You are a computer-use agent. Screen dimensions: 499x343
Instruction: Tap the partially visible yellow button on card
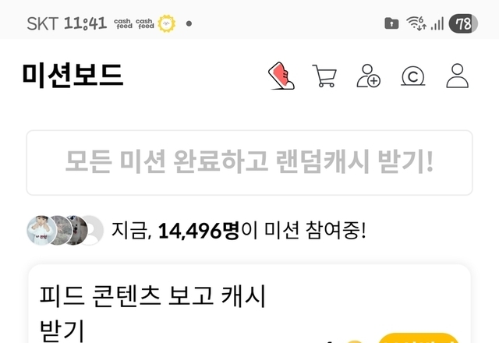click(419, 338)
